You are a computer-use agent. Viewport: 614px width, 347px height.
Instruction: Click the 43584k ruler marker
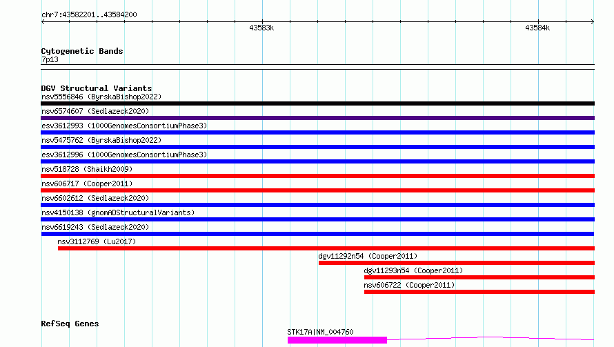537,28
